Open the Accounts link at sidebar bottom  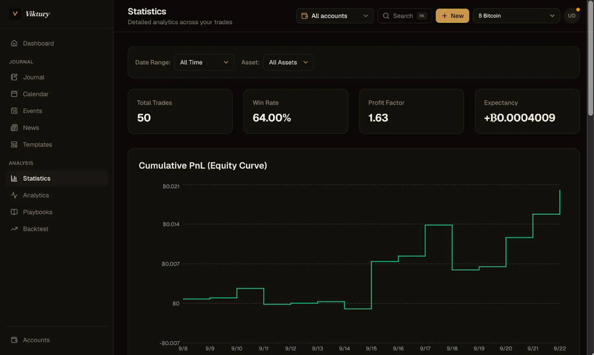57,340
